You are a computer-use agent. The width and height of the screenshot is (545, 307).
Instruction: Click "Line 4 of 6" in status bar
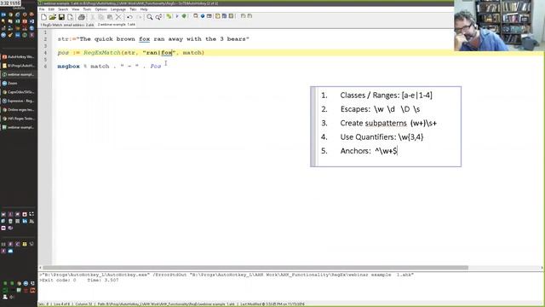pos(61,304)
